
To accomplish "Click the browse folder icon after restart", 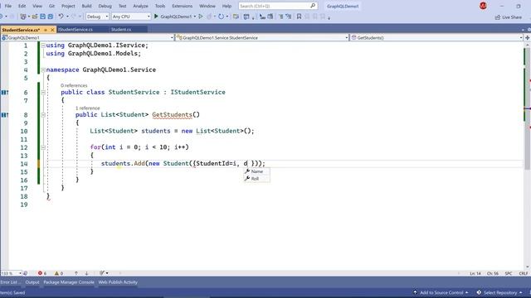I will tap(236, 17).
